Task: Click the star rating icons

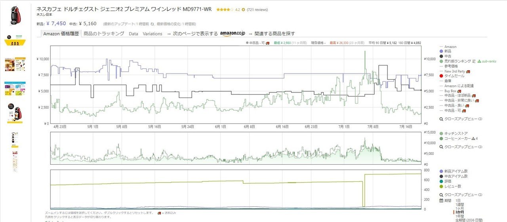Action: (x=225, y=9)
